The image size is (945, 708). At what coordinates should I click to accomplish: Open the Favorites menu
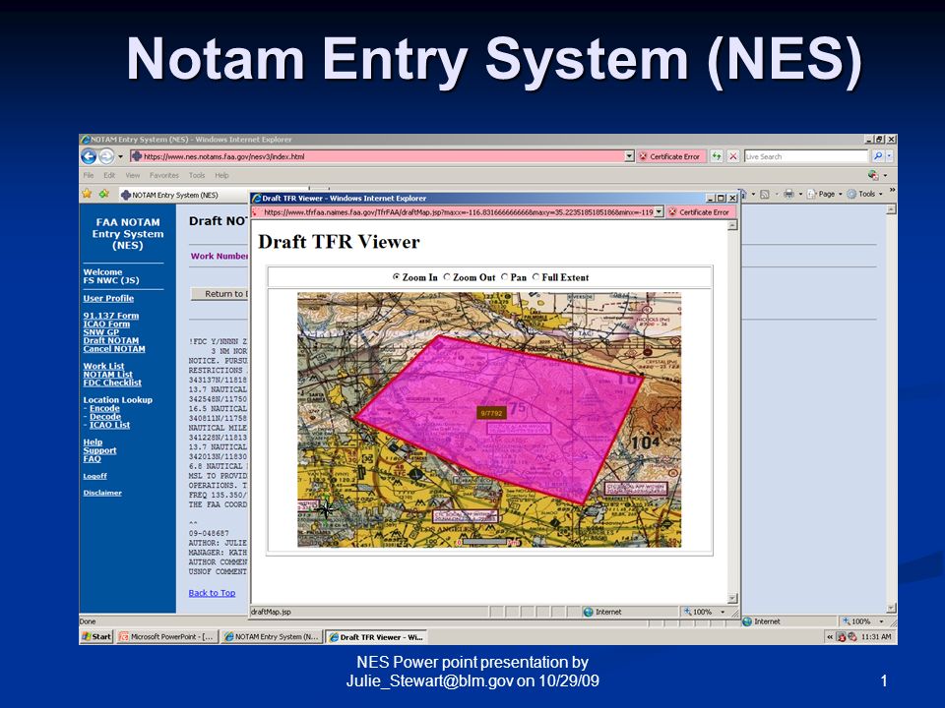click(164, 175)
